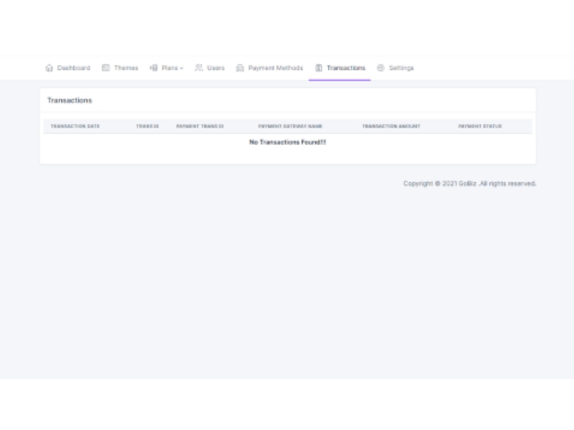Viewport: 574px width, 430px height.
Task: Click the Payment Trans ID column header
Action: pos(200,127)
